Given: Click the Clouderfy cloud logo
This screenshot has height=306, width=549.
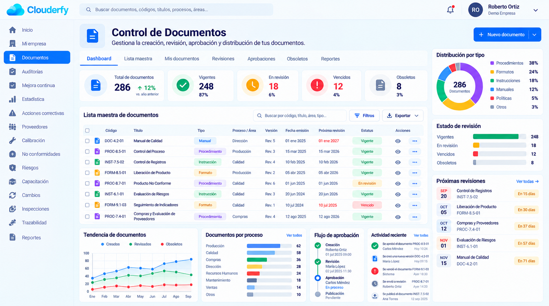Looking at the screenshot, I should point(15,10).
